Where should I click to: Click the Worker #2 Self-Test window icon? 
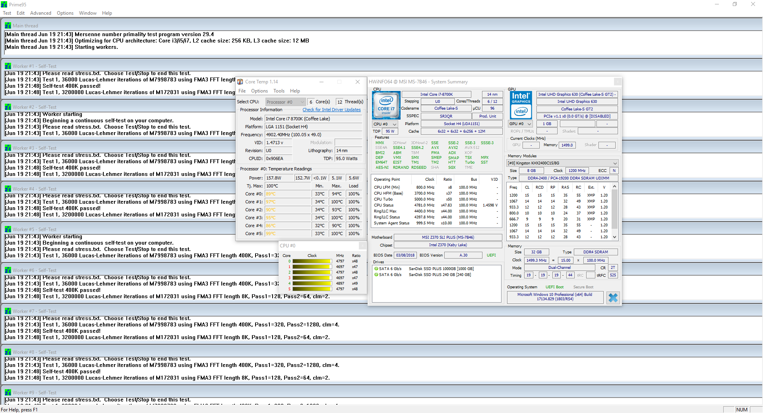[x=8, y=107]
